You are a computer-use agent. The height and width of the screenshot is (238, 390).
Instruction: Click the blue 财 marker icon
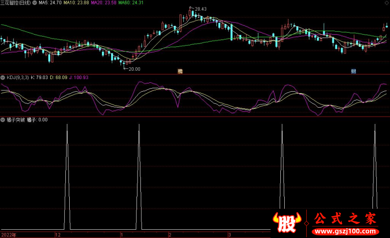(353, 71)
